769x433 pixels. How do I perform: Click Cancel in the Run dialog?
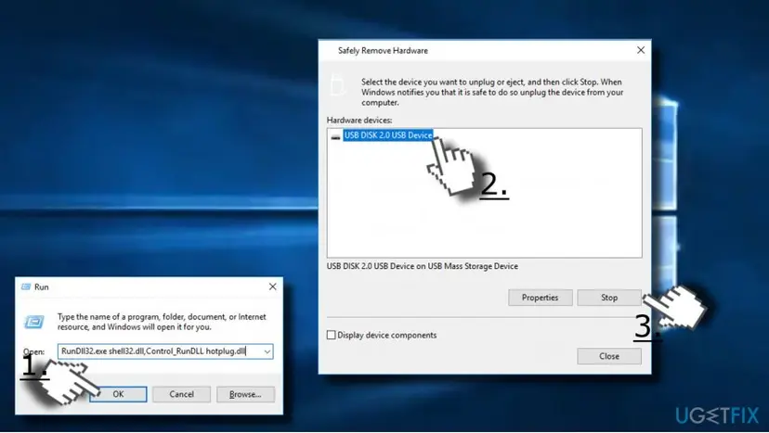coord(181,394)
